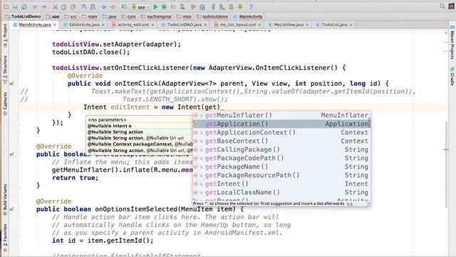The image size is (456, 257).
Task: Open the Gradle side panel
Action: point(452,76)
